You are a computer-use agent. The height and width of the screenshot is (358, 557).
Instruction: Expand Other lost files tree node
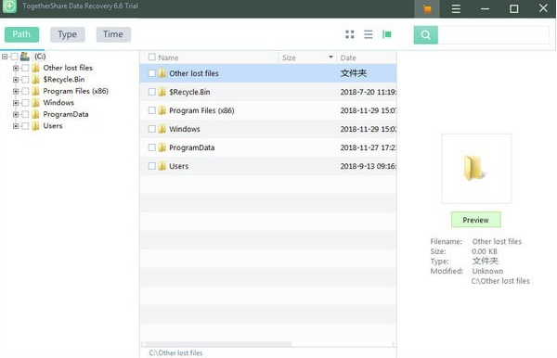coord(16,68)
